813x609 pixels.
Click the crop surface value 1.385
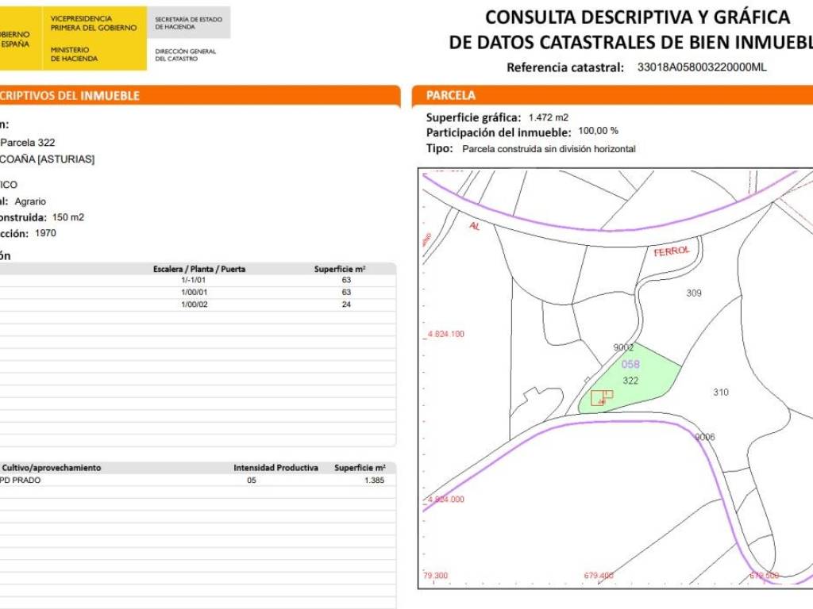pos(375,480)
